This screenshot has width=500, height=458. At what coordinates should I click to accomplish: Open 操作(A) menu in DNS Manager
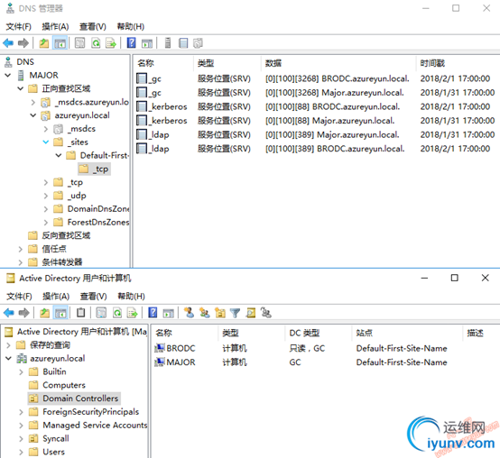coord(55,26)
